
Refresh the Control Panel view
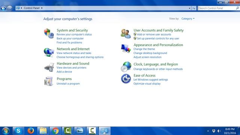(194, 8)
